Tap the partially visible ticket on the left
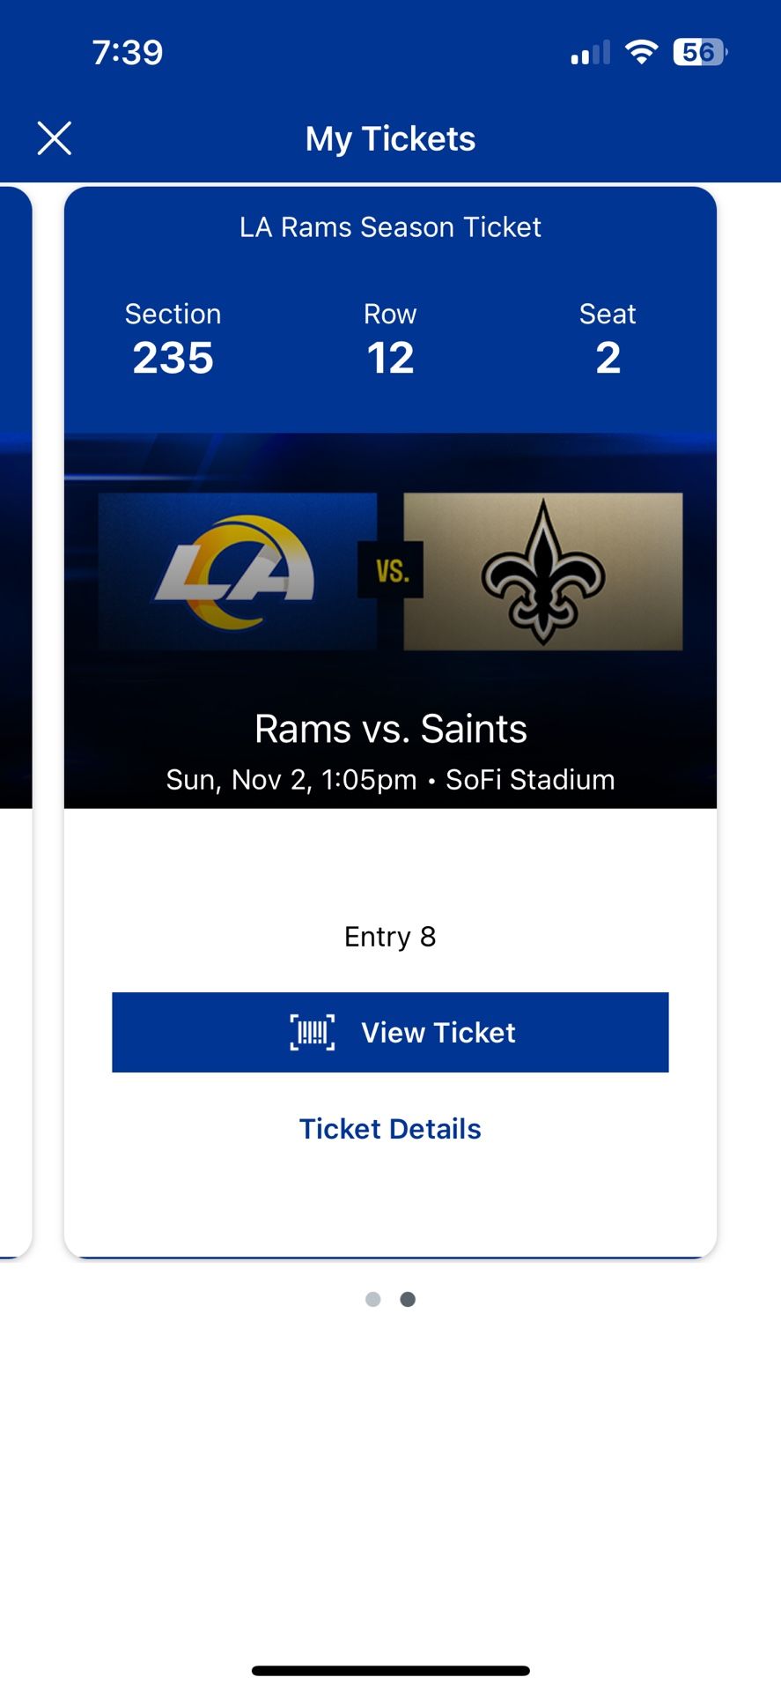This screenshot has width=781, height=1692. pyautogui.click(x=13, y=705)
